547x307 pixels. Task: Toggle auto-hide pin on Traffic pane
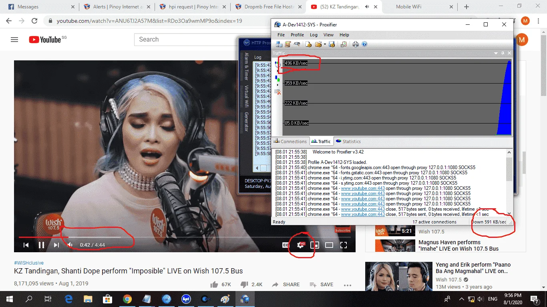pos(503,53)
